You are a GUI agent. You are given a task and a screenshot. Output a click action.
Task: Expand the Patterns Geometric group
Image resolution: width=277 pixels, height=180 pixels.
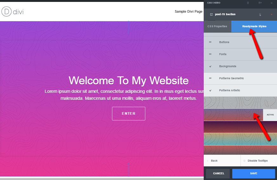pos(240,78)
